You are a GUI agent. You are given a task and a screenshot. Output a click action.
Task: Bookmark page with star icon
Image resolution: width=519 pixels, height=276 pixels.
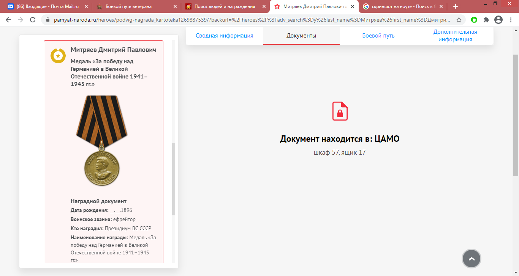coord(459,20)
